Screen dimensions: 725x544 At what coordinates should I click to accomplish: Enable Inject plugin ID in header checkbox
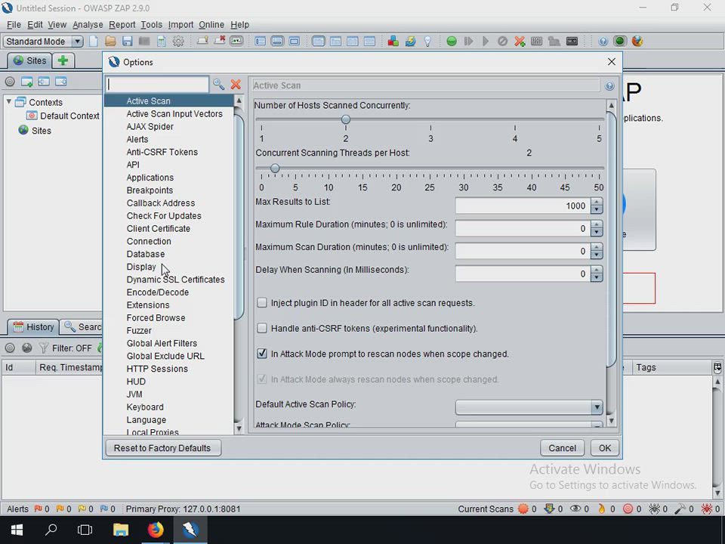262,303
